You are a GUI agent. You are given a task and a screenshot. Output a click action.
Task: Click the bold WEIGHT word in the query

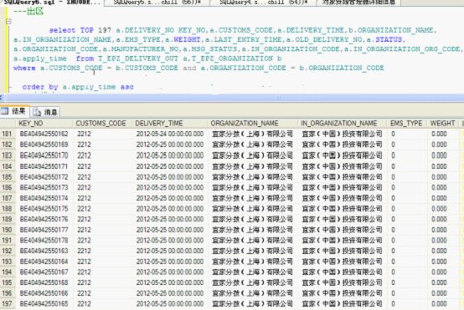[x=187, y=39]
